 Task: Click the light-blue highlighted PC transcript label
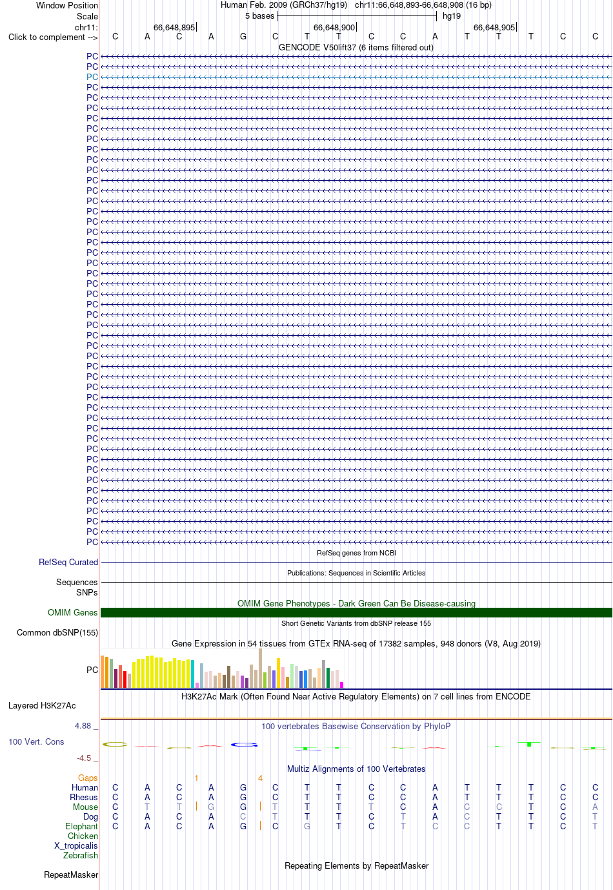[x=92, y=77]
